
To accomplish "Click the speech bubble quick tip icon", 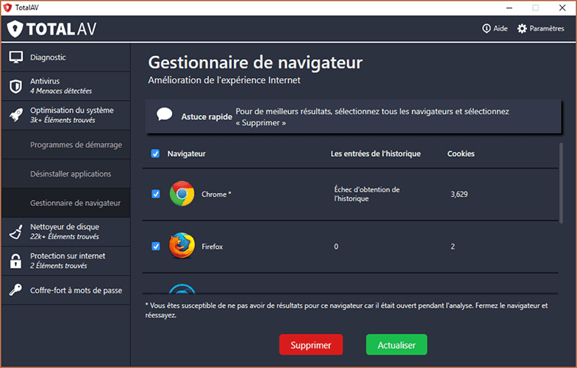I will [x=164, y=114].
